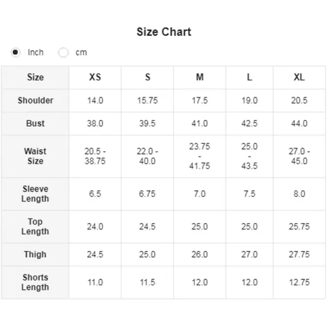The image size is (327, 327).
Task: Click the XL thigh value 27.75
Action: click(x=299, y=255)
